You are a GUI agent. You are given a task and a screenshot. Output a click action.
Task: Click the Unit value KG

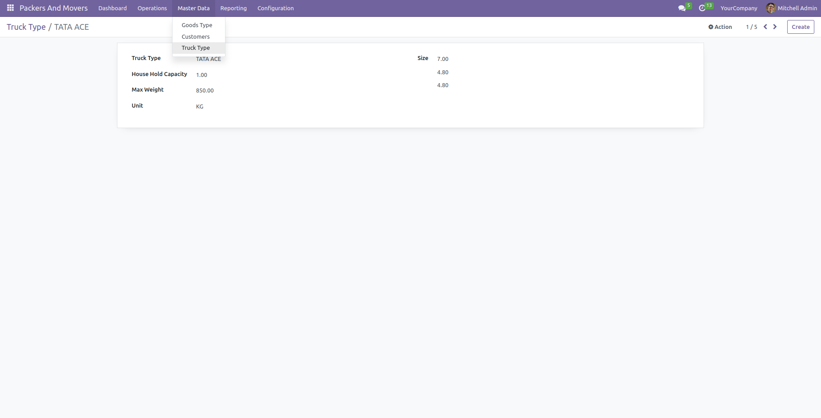[x=200, y=106]
